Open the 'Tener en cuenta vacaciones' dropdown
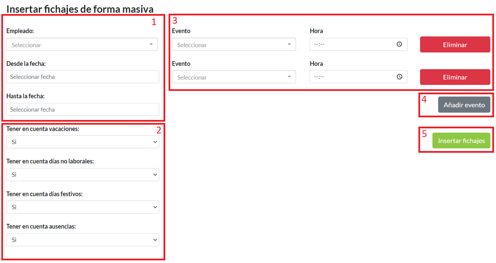The width and height of the screenshot is (496, 263). coord(82,142)
